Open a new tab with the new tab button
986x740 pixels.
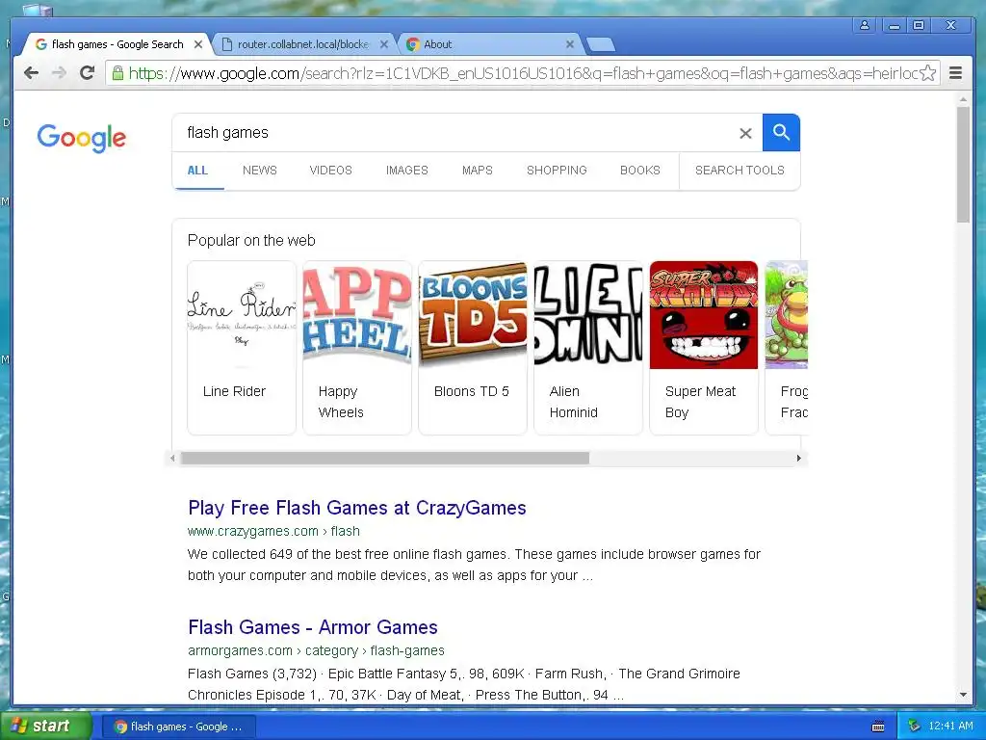601,44
